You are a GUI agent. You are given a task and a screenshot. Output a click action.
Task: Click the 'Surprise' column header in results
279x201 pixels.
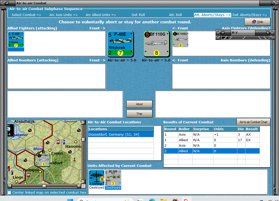coord(203,129)
